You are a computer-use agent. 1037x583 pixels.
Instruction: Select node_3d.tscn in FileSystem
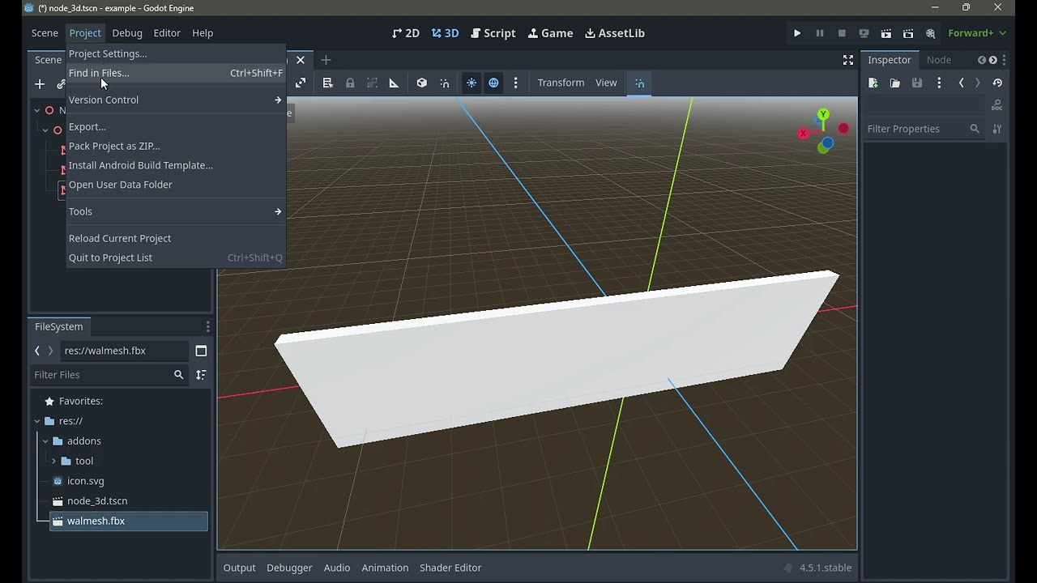click(97, 501)
